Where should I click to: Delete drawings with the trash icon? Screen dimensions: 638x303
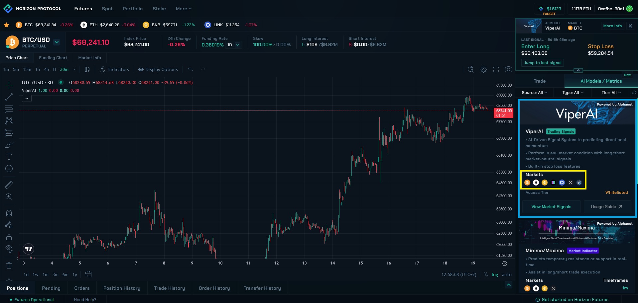point(9,265)
